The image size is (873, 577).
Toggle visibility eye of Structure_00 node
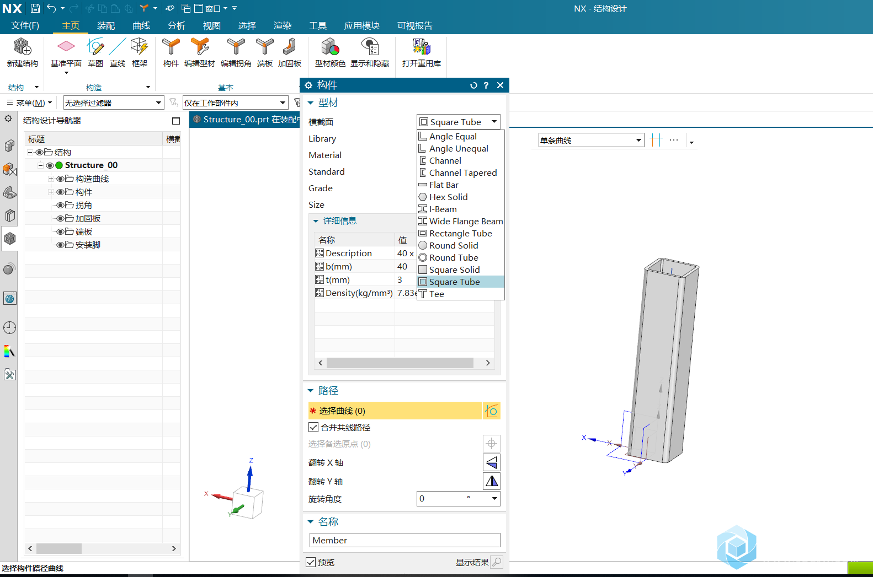coord(50,165)
